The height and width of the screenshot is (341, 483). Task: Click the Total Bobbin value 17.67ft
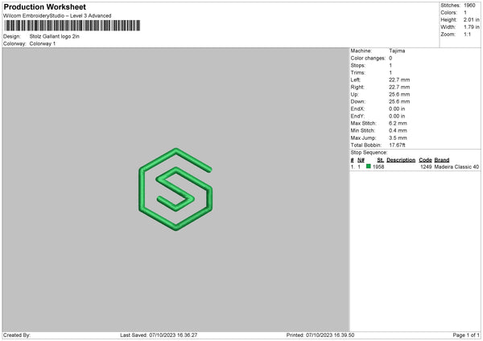tap(397, 145)
